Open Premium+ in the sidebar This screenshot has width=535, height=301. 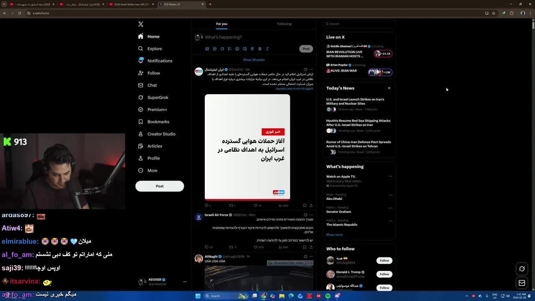(153, 110)
